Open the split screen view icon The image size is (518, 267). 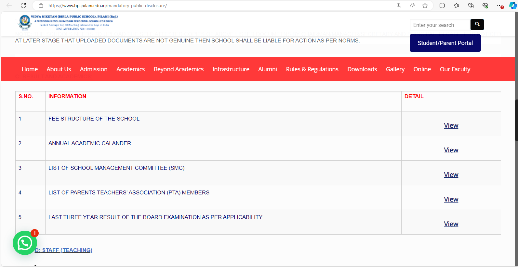[442, 6]
